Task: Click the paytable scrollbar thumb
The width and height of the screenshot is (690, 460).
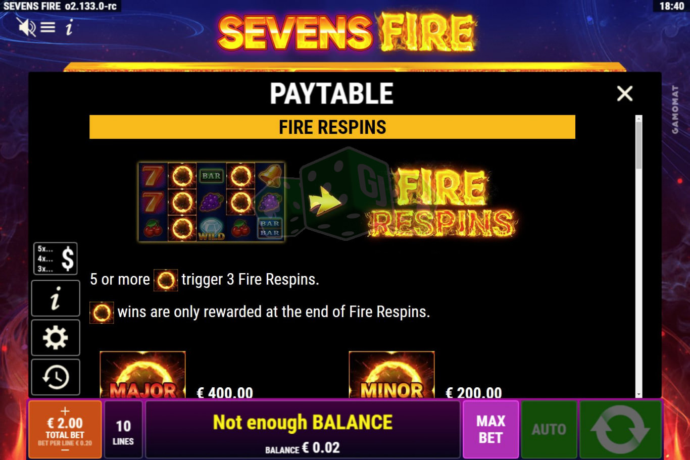Action: [639, 145]
